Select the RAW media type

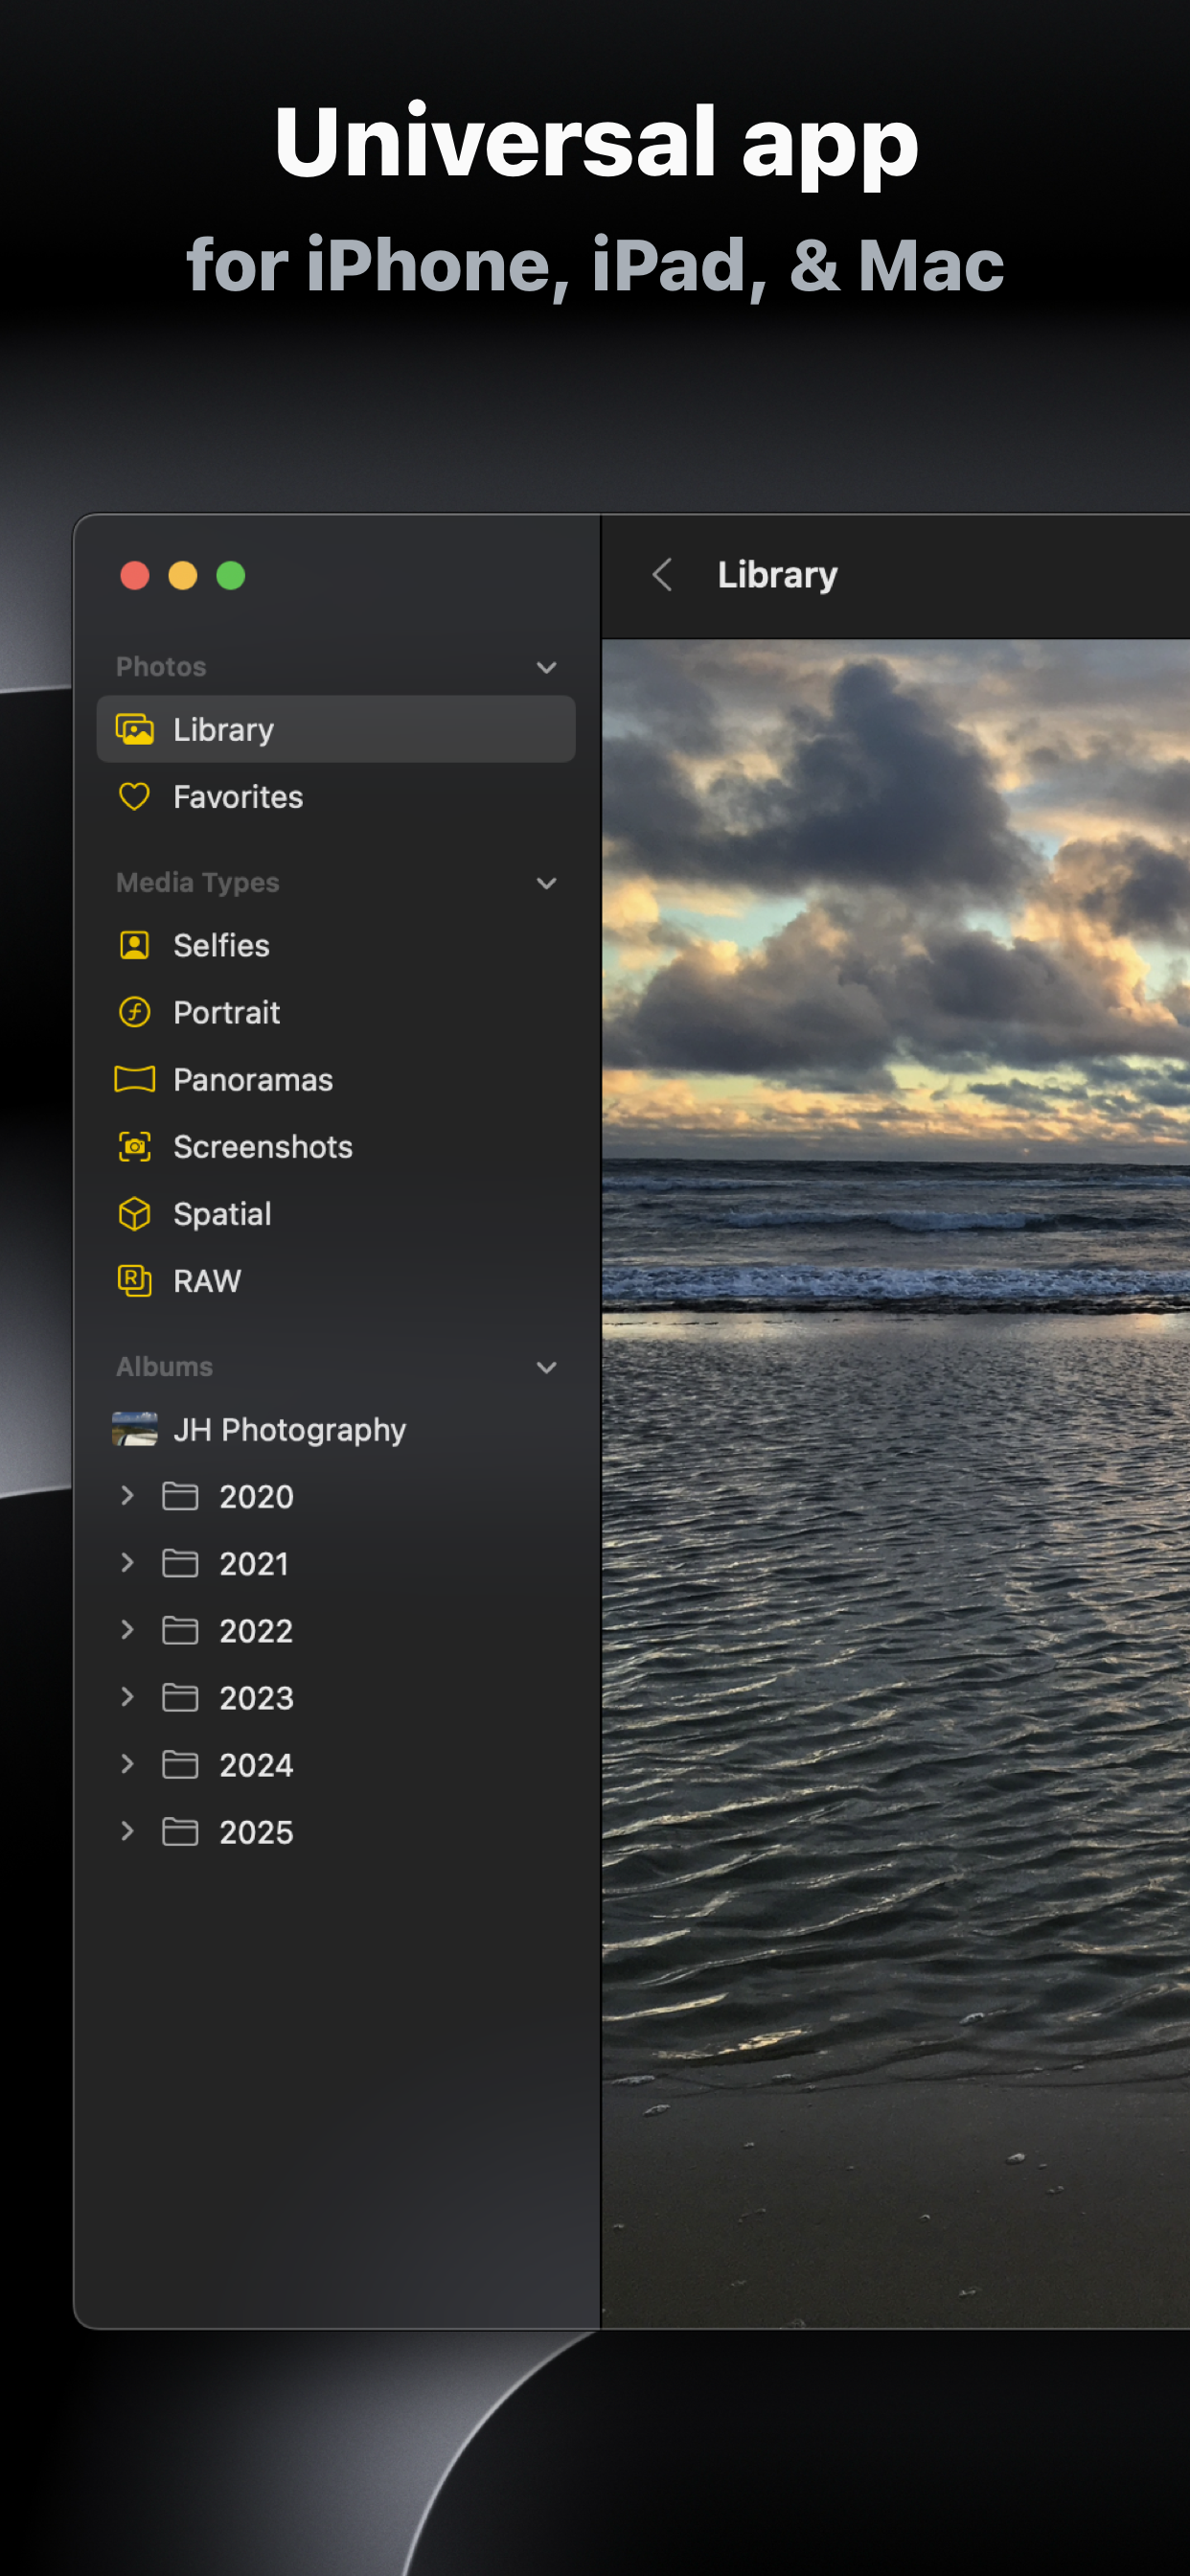[x=336, y=1280]
